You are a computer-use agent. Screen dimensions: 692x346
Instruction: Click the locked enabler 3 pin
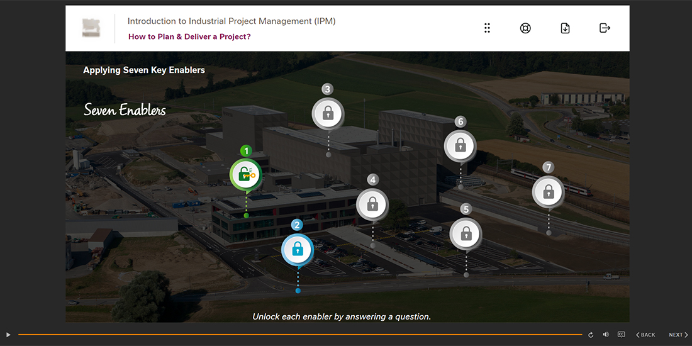(328, 114)
